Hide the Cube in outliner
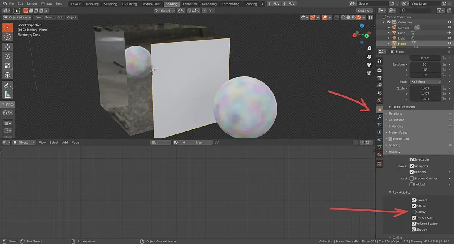Viewport: 454px width, 244px height. pos(449,33)
